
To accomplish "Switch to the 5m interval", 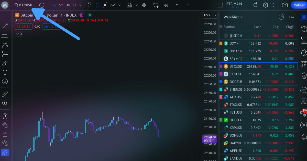I will [x=61, y=5].
